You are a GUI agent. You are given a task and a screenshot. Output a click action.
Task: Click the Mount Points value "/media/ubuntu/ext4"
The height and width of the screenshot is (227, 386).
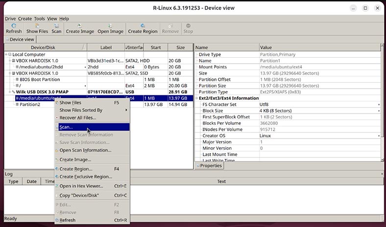281,67
